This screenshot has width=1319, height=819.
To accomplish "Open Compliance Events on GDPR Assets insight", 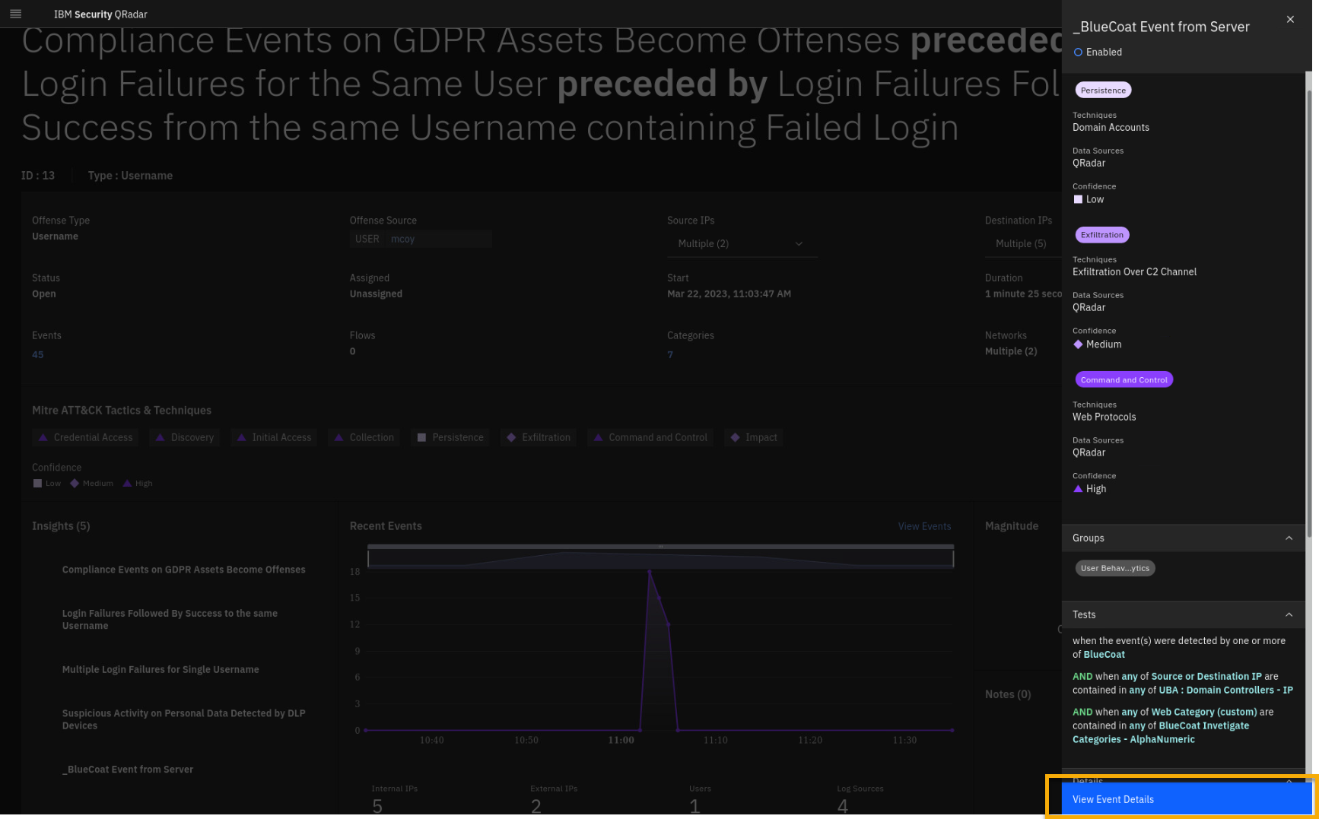I will click(183, 570).
